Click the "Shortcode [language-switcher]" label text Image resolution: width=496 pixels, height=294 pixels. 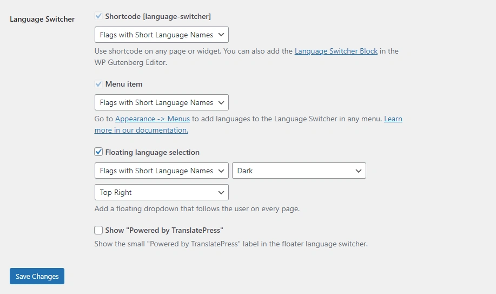tap(158, 16)
